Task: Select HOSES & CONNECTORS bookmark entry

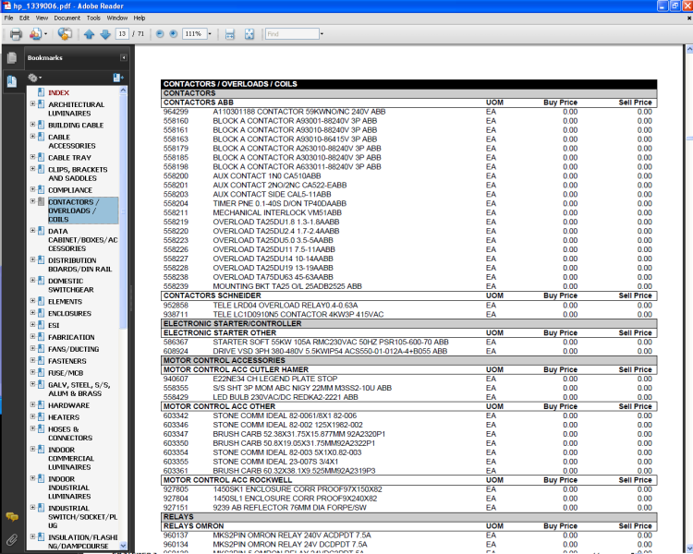Action: click(70, 433)
